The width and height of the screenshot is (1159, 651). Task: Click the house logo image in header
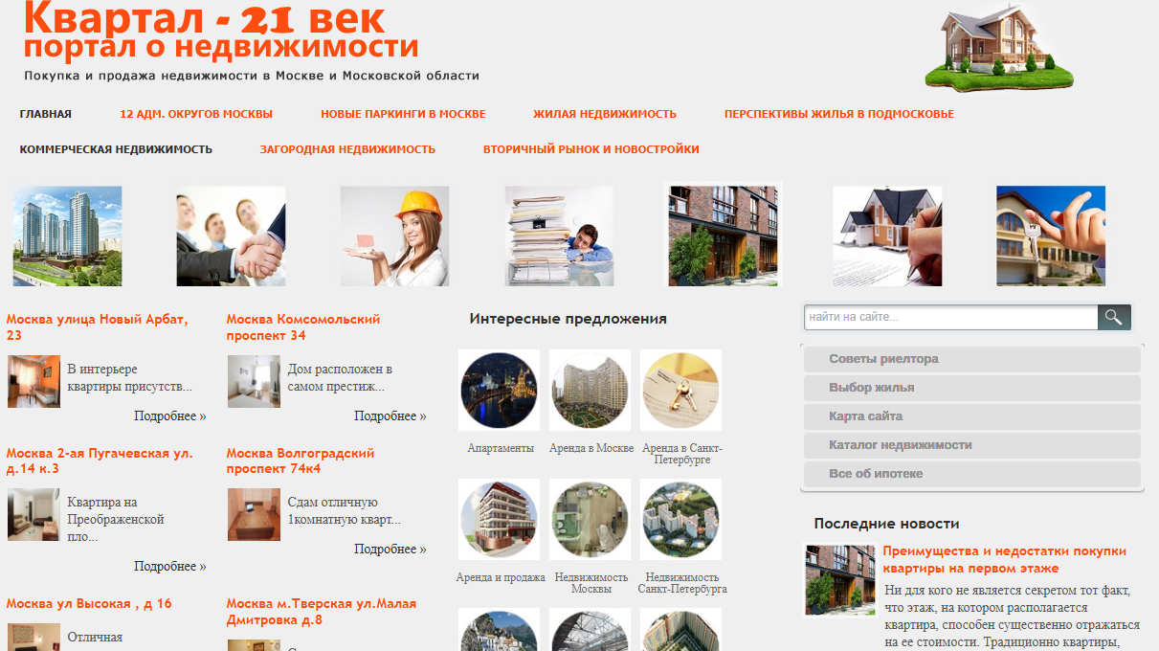(x=998, y=46)
